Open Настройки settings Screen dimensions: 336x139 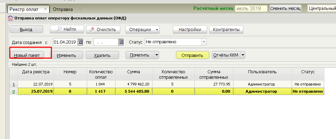[190, 29]
